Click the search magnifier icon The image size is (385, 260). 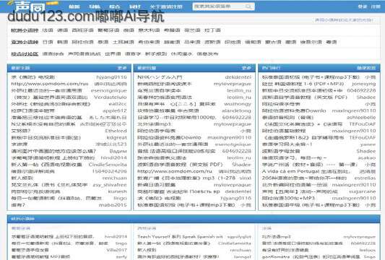248,6
